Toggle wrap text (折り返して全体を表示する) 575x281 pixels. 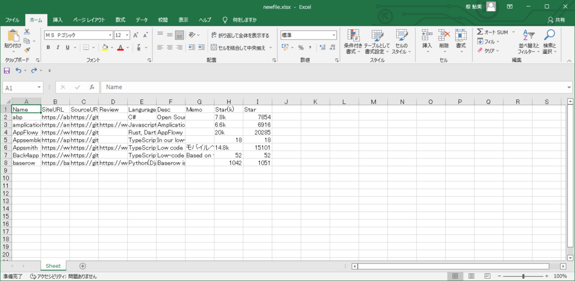[240, 36]
